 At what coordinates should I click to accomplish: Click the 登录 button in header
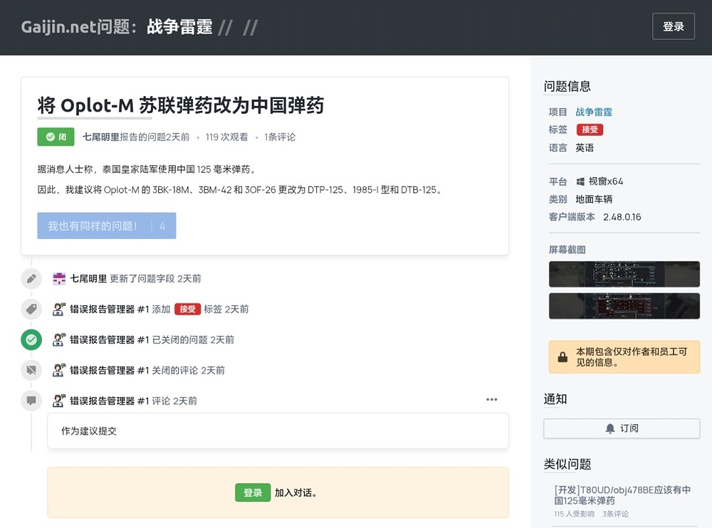(x=673, y=26)
